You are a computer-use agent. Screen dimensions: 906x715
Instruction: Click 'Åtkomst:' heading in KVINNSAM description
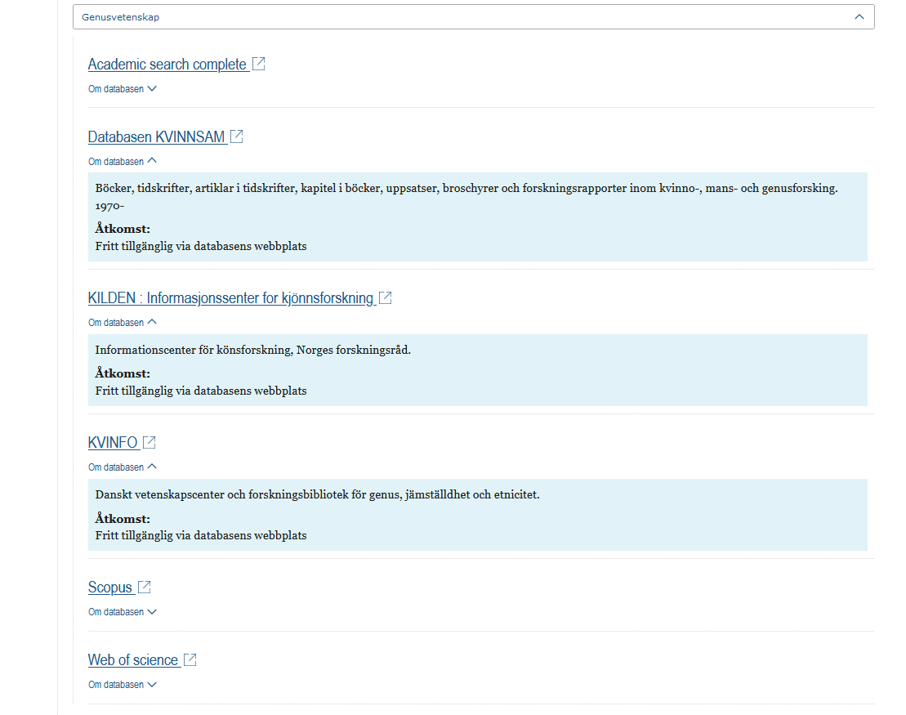123,229
